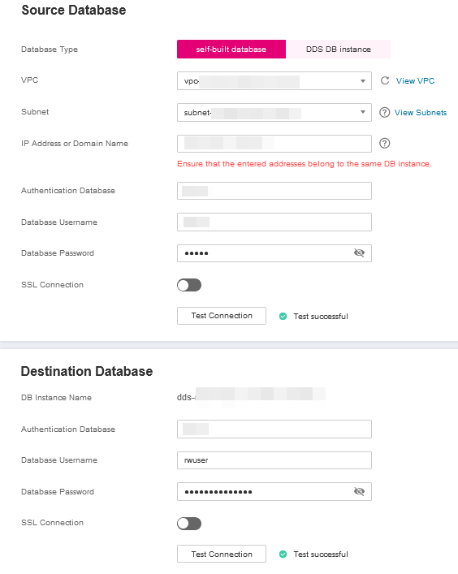
Task: Click the red warning about entered addresses
Action: pos(305,164)
